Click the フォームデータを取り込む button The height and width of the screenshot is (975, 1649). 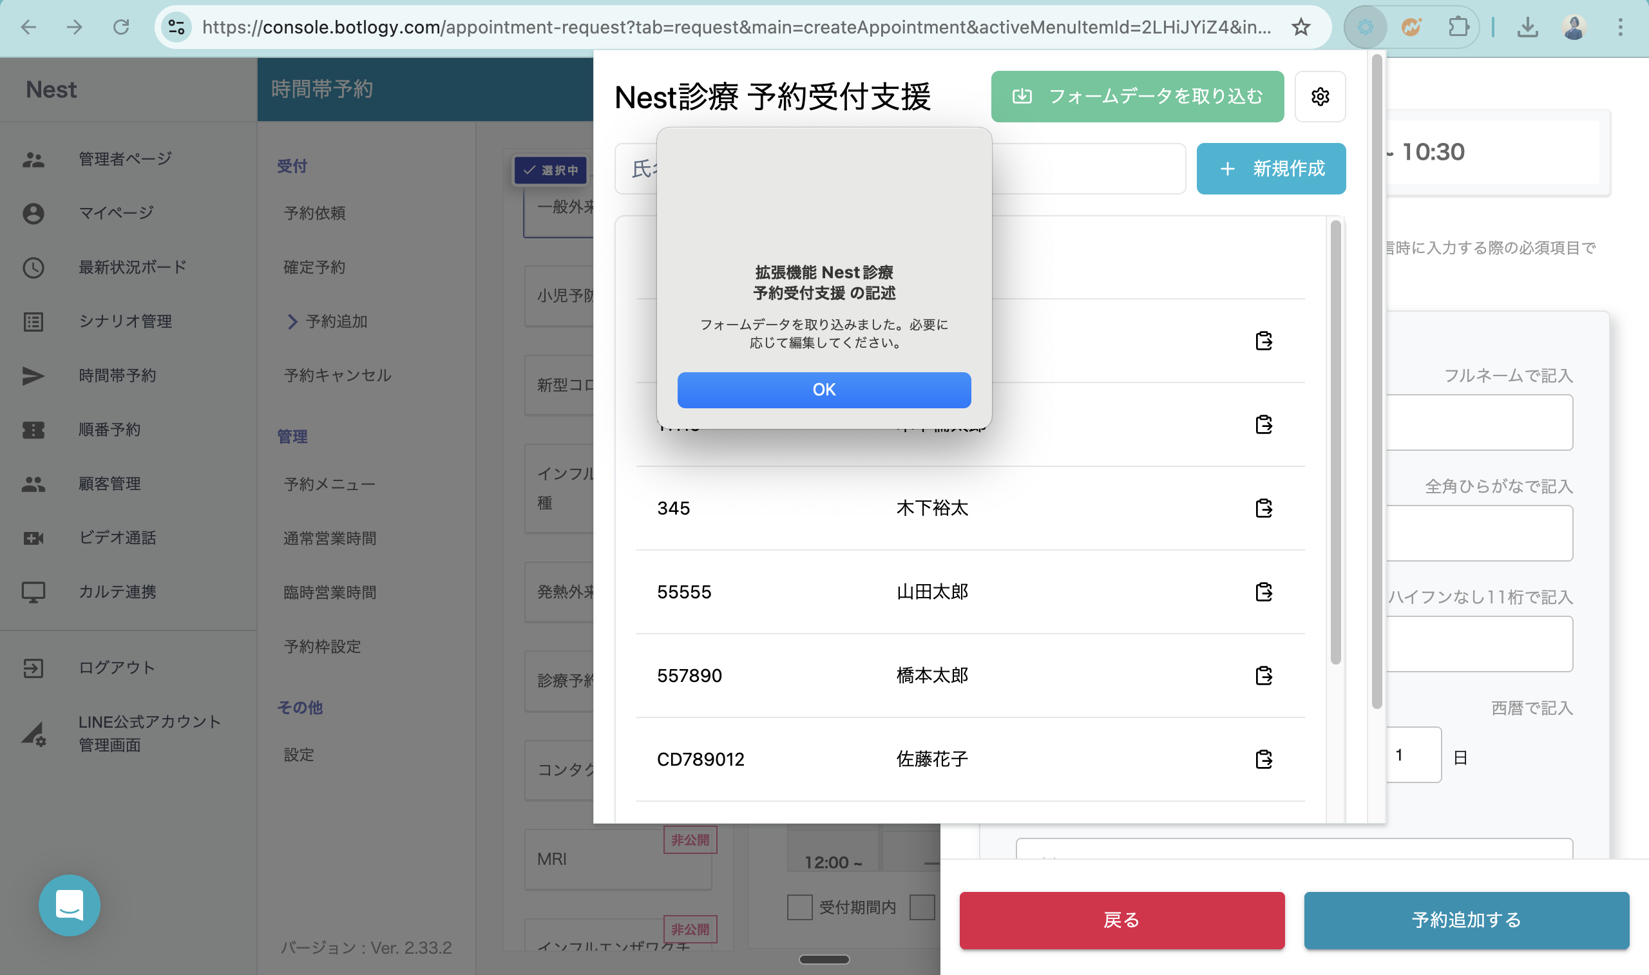tap(1137, 97)
